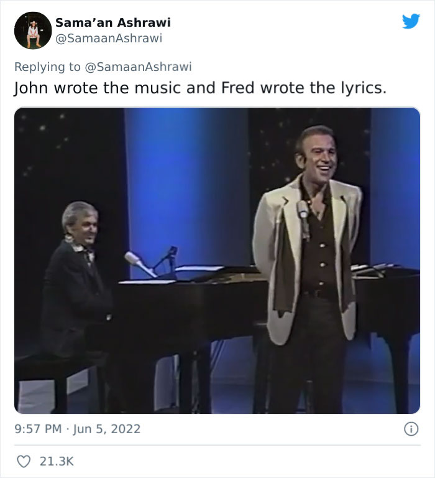Image resolution: width=435 pixels, height=478 pixels.
Task: Click the word "Fred" in the tweet
Action: point(238,88)
